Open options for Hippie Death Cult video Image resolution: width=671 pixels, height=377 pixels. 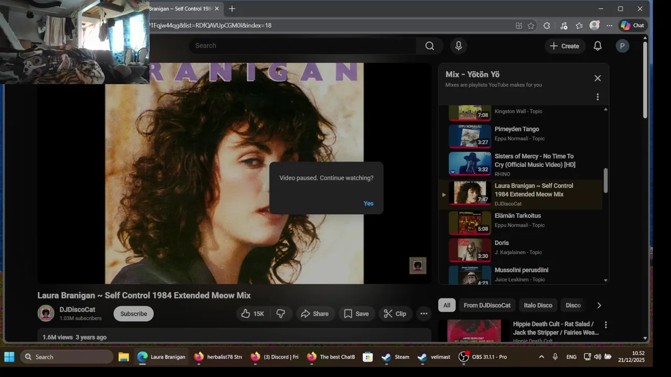click(605, 325)
